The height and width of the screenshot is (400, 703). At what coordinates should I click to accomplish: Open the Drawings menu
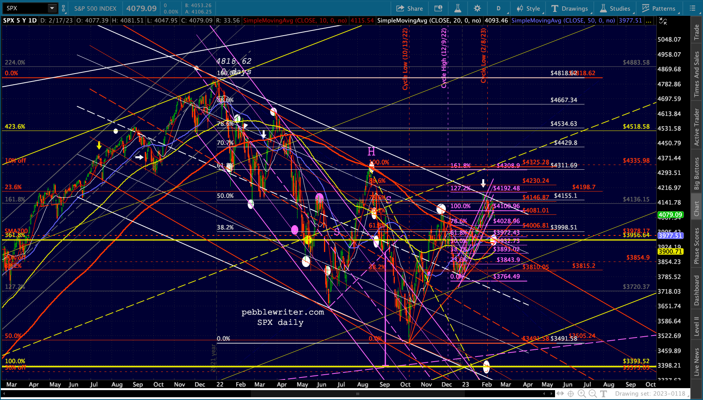pos(570,8)
